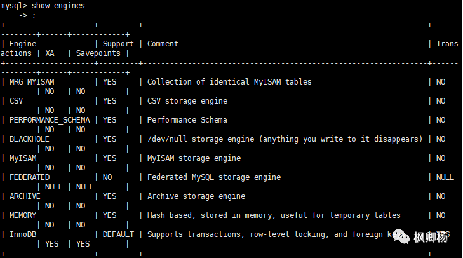Select the MEMORY engine name
Image resolution: width=463 pixels, height=258 pixels.
point(23,215)
